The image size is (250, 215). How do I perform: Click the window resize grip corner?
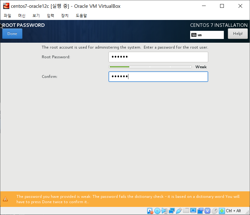pos(248,213)
